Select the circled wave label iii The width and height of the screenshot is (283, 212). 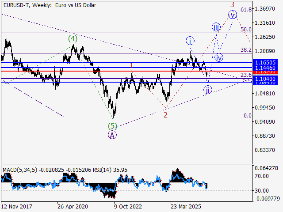216,27
